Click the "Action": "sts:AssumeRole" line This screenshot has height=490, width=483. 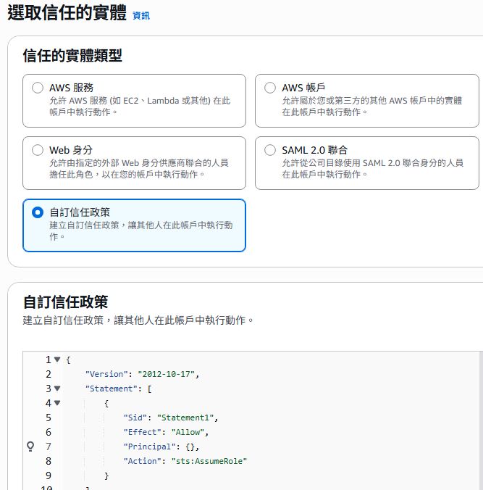click(185, 461)
